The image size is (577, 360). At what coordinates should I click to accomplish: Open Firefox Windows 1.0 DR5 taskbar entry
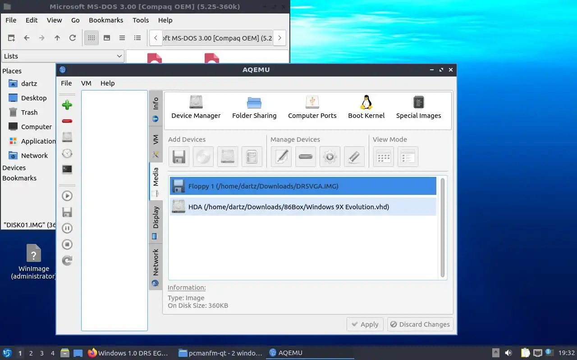[x=128, y=353]
